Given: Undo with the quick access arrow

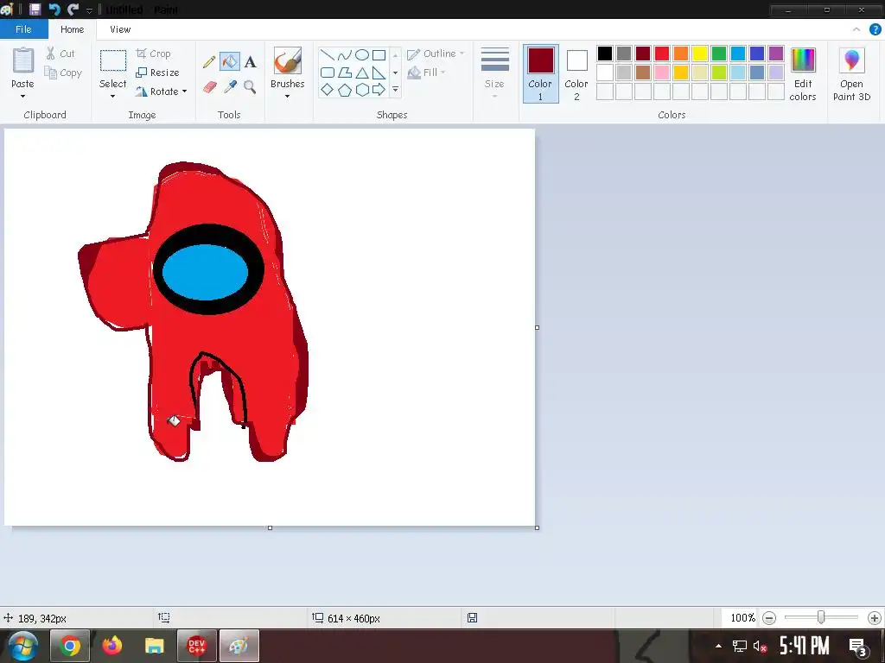Looking at the screenshot, I should coord(54,9).
